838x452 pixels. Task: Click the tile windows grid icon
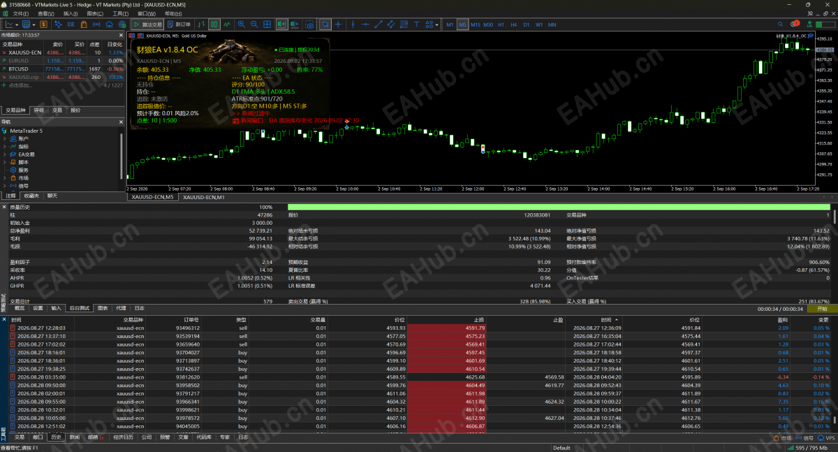click(x=267, y=24)
